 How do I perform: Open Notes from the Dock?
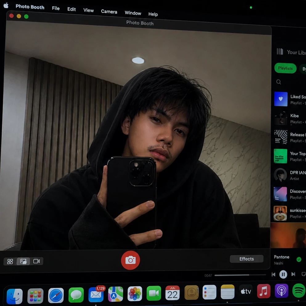click(x=227, y=292)
